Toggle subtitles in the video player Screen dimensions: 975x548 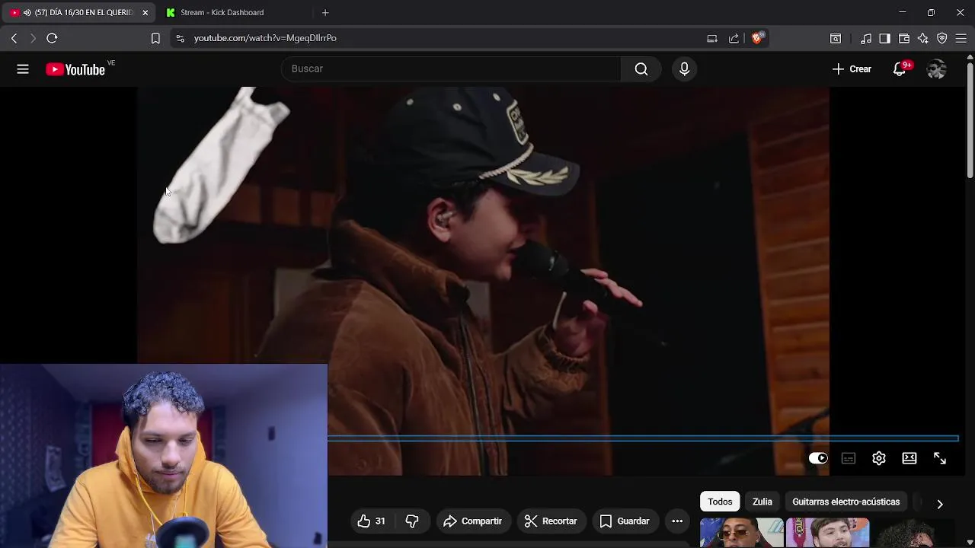[849, 458]
